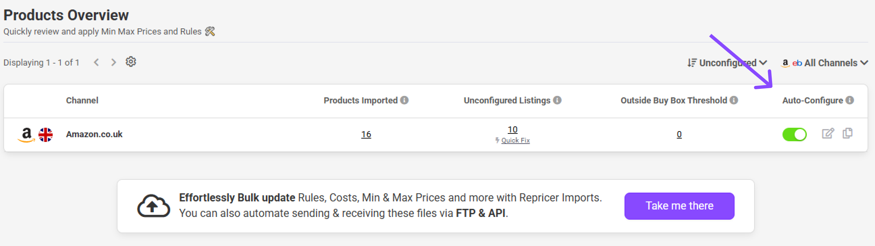
Task: Click Outside Buy Box Threshold info icon
Action: [x=734, y=100]
